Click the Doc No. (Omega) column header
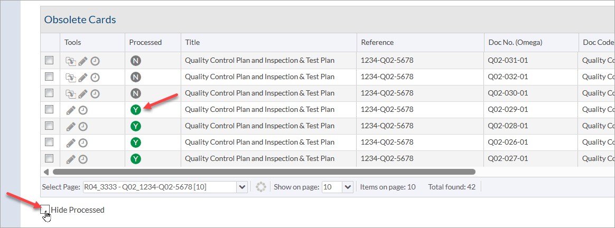This screenshot has height=228, width=615. tap(515, 42)
